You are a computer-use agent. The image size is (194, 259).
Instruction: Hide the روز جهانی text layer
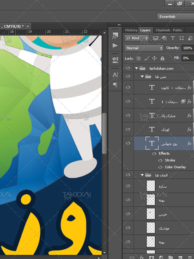128,143
